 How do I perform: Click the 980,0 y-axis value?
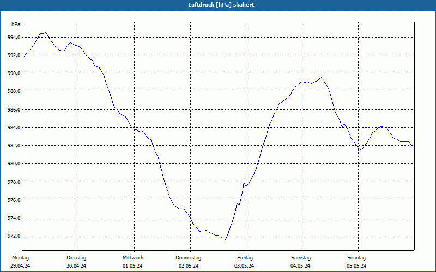[x=15, y=164]
